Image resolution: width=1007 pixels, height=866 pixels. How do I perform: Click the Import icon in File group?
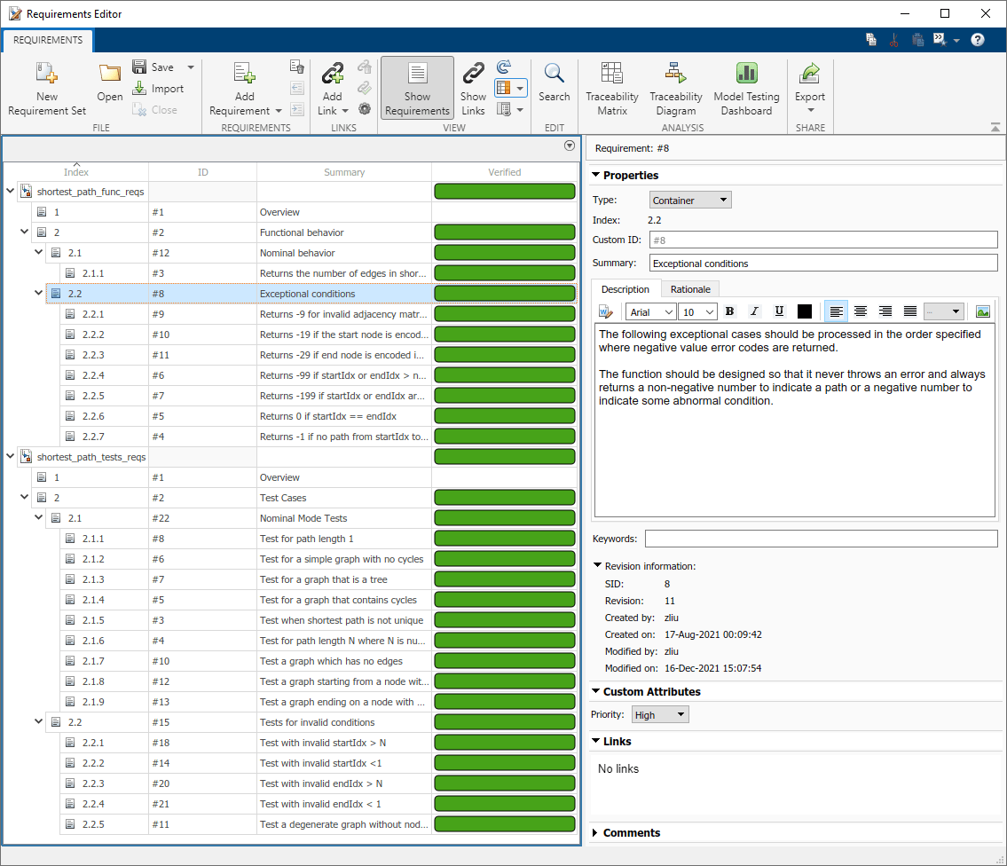point(140,89)
